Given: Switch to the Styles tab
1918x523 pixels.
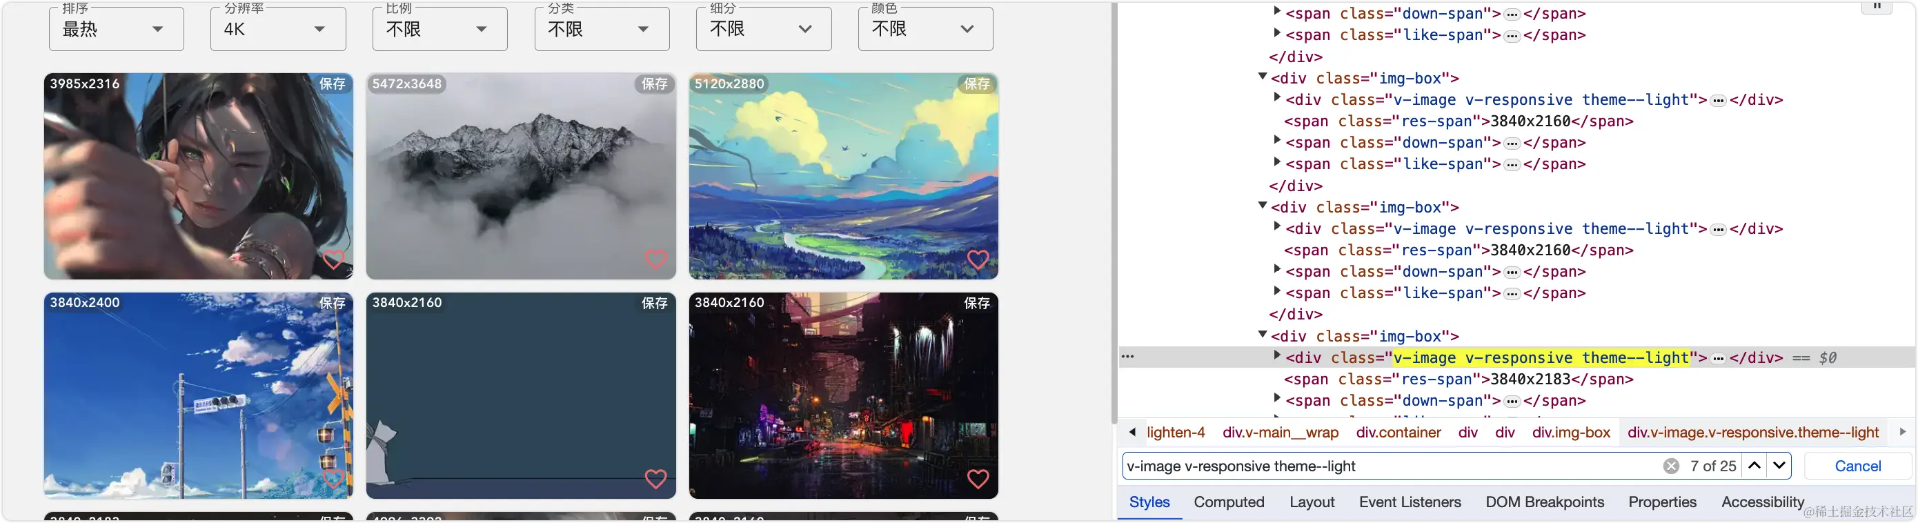Looking at the screenshot, I should point(1149,502).
